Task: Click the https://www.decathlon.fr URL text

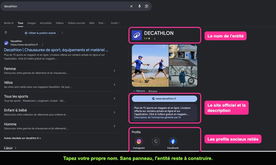Action: (24, 45)
